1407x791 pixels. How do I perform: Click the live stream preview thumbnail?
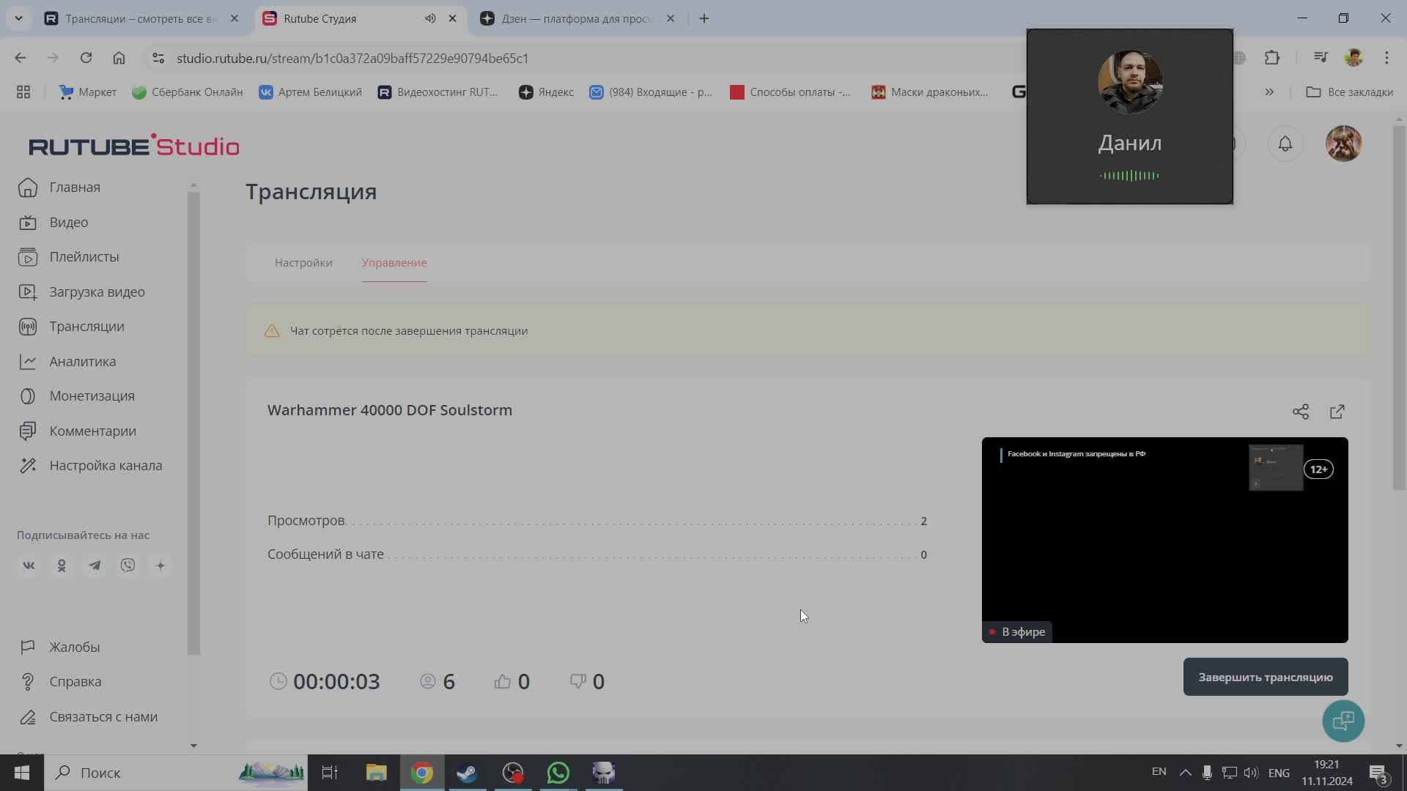1164,541
